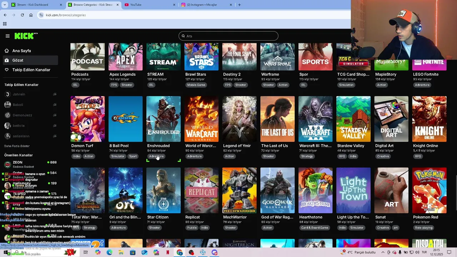Select Gözat in the sidebar
This screenshot has width=457, height=257.
coord(30,60)
